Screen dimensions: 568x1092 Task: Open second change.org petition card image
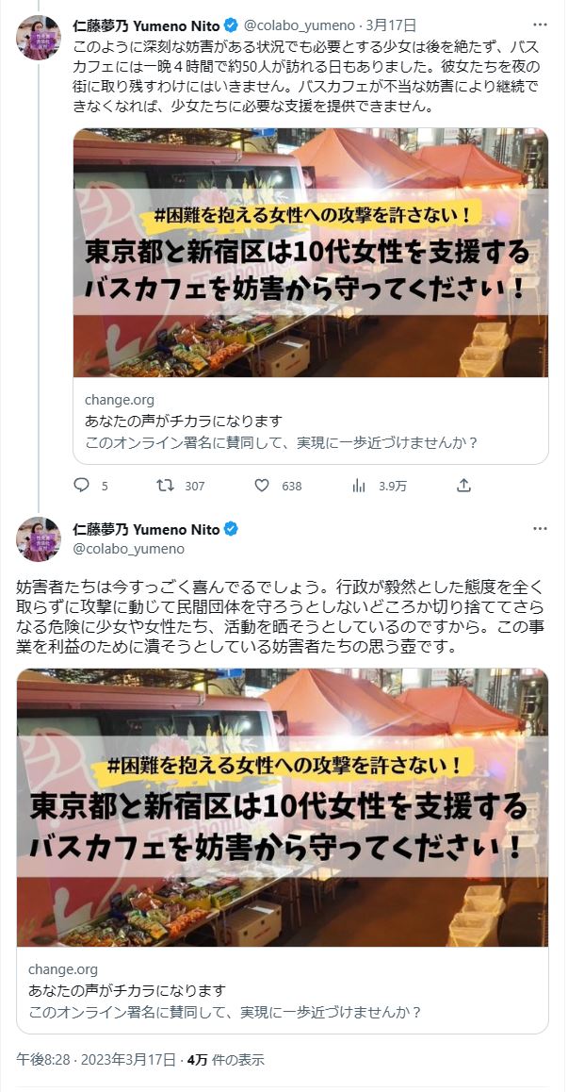coord(283,808)
